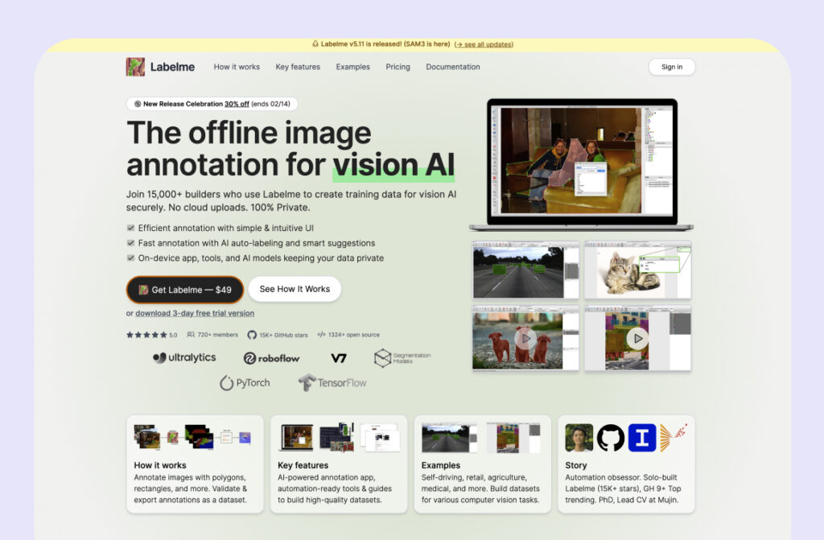Go to Pricing in the navigation bar
Screen dimensions: 824x540
[398, 67]
